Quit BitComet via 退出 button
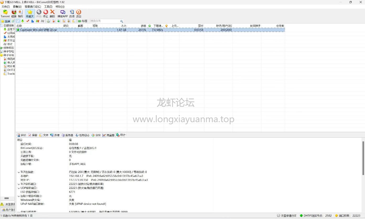The height and width of the screenshot is (219, 365). pyautogui.click(x=79, y=14)
